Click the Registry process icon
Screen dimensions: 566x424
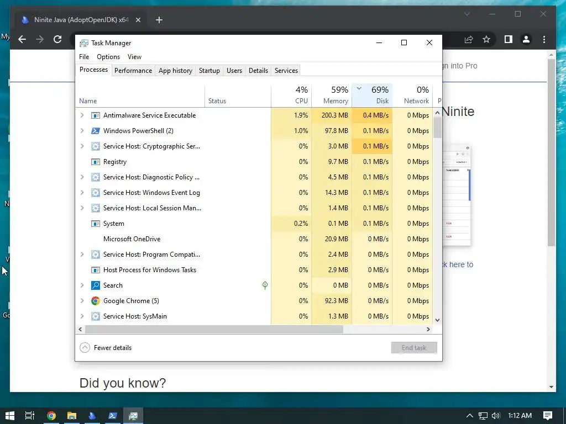[x=95, y=162]
